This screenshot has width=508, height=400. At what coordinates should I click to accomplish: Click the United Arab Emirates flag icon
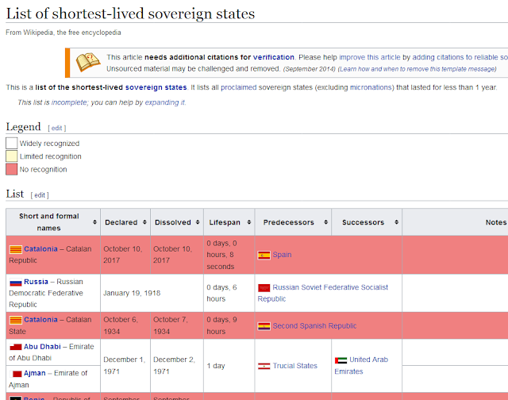(341, 360)
